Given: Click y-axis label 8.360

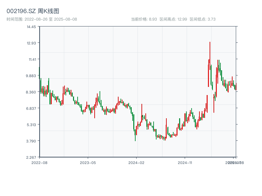Looking at the screenshot, I should [31, 92].
